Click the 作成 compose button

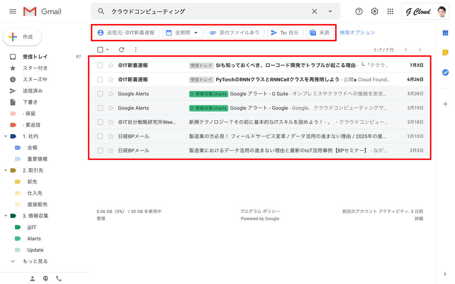click(22, 37)
